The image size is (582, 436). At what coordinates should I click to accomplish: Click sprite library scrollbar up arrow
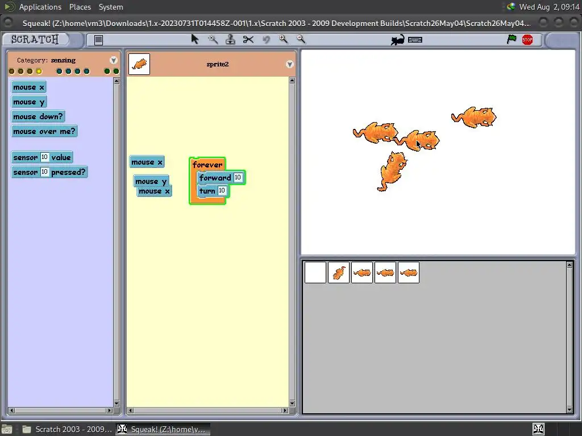(x=569, y=265)
